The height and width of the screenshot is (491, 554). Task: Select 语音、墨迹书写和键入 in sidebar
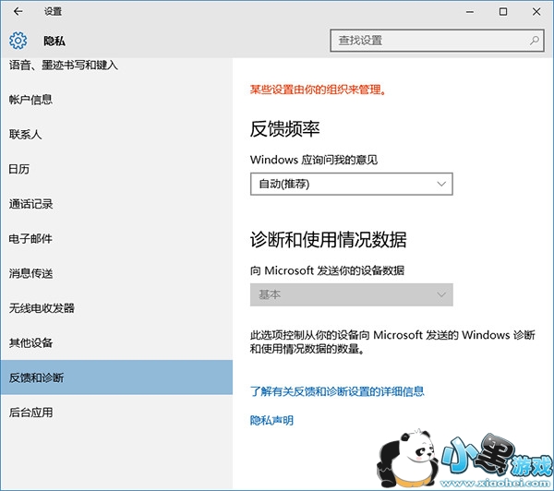116,66
